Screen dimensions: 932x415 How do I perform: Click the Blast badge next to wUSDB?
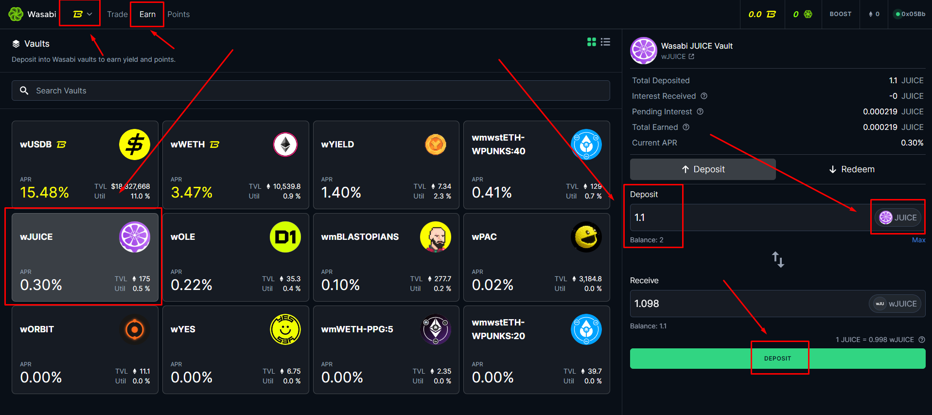pyautogui.click(x=61, y=144)
